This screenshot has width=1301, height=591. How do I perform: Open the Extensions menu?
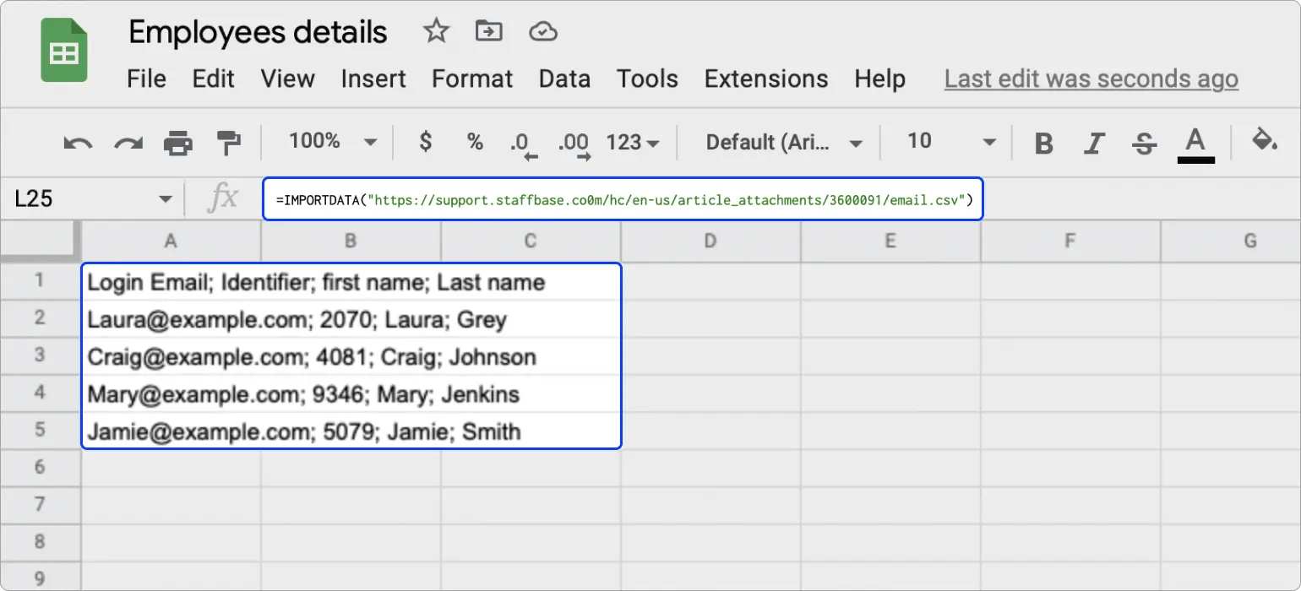click(x=766, y=79)
